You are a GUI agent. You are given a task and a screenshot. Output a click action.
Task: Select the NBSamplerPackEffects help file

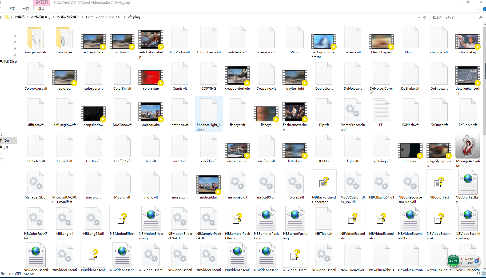point(237,224)
